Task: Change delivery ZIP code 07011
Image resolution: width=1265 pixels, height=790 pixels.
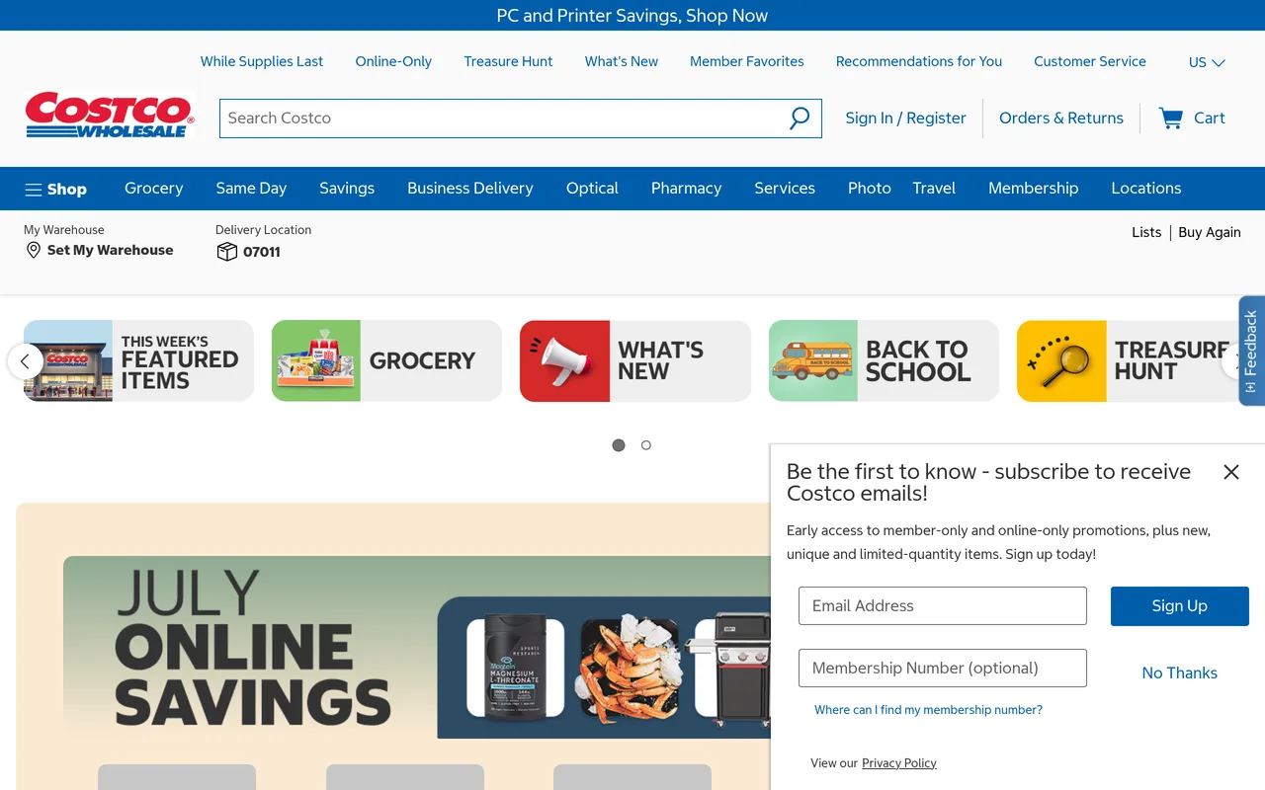Action: pos(262,252)
